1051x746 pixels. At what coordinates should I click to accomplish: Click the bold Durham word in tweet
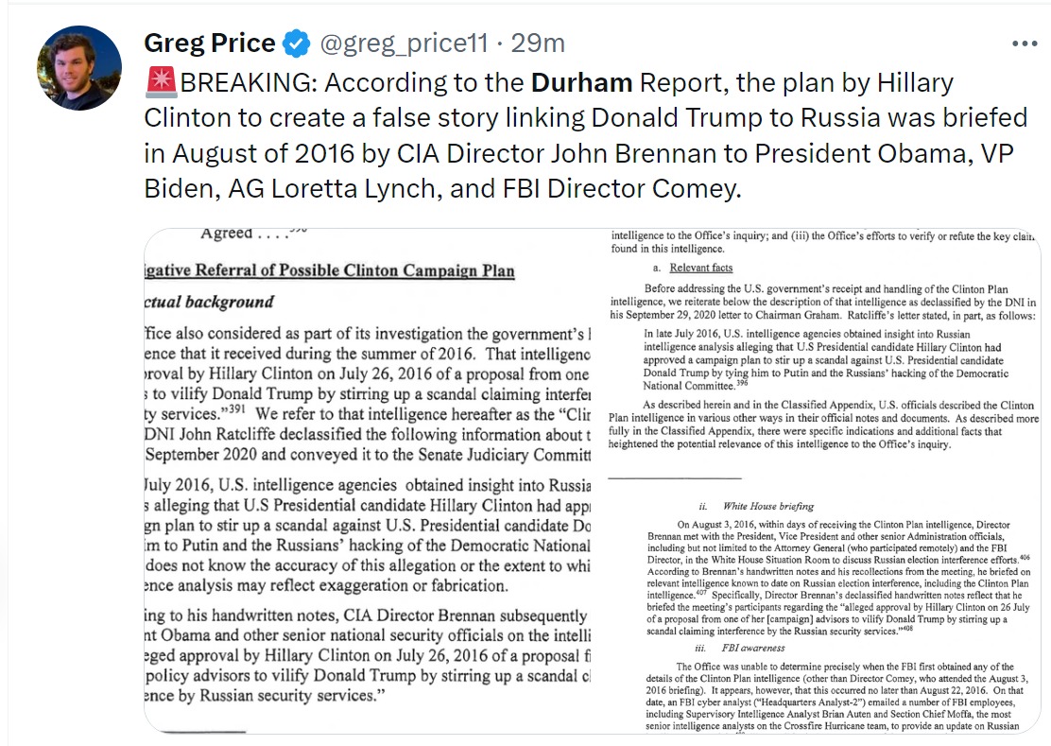pos(581,82)
